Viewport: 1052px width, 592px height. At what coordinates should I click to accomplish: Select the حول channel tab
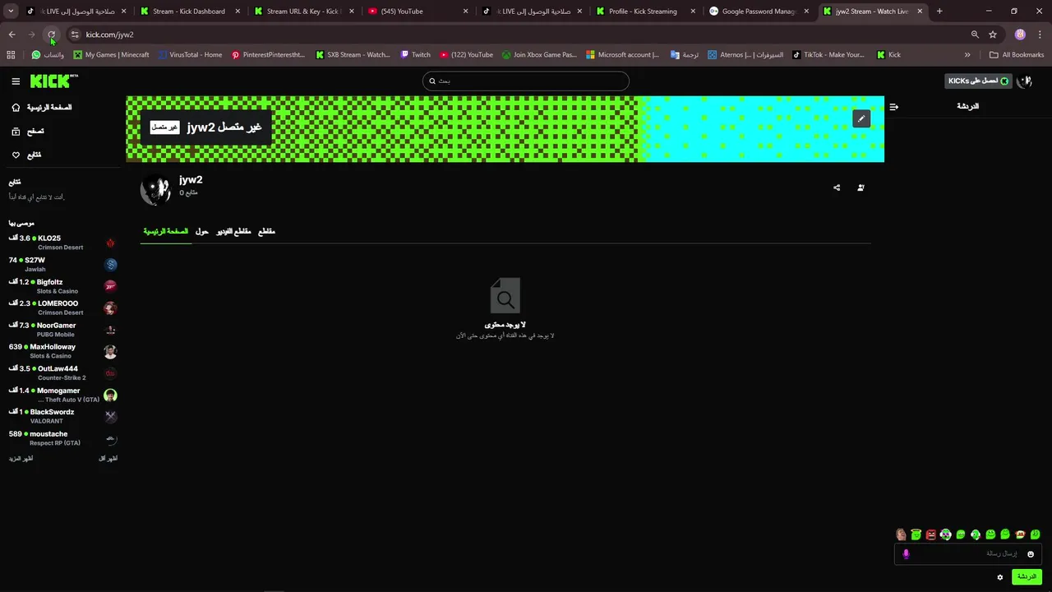(202, 232)
